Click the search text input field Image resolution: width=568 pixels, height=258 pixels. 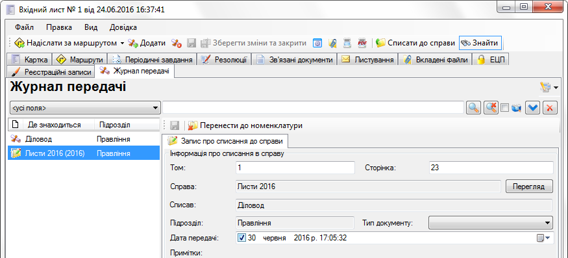(x=314, y=108)
